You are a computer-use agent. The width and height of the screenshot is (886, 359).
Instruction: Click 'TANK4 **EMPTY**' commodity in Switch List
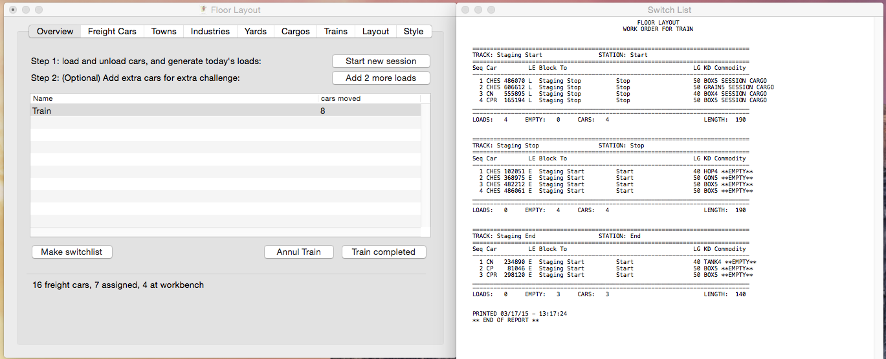[730, 262]
